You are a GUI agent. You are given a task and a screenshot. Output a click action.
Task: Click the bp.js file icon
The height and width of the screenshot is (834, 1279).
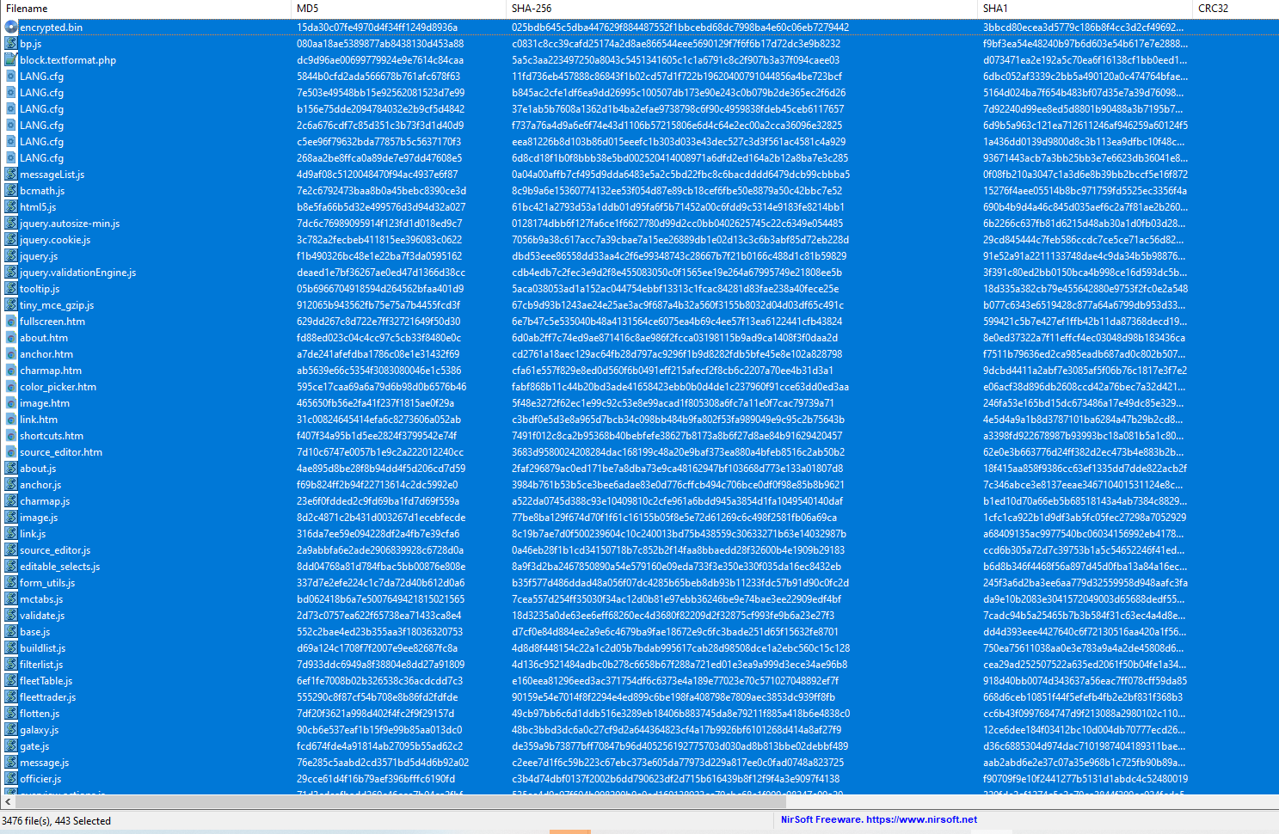[x=10, y=44]
